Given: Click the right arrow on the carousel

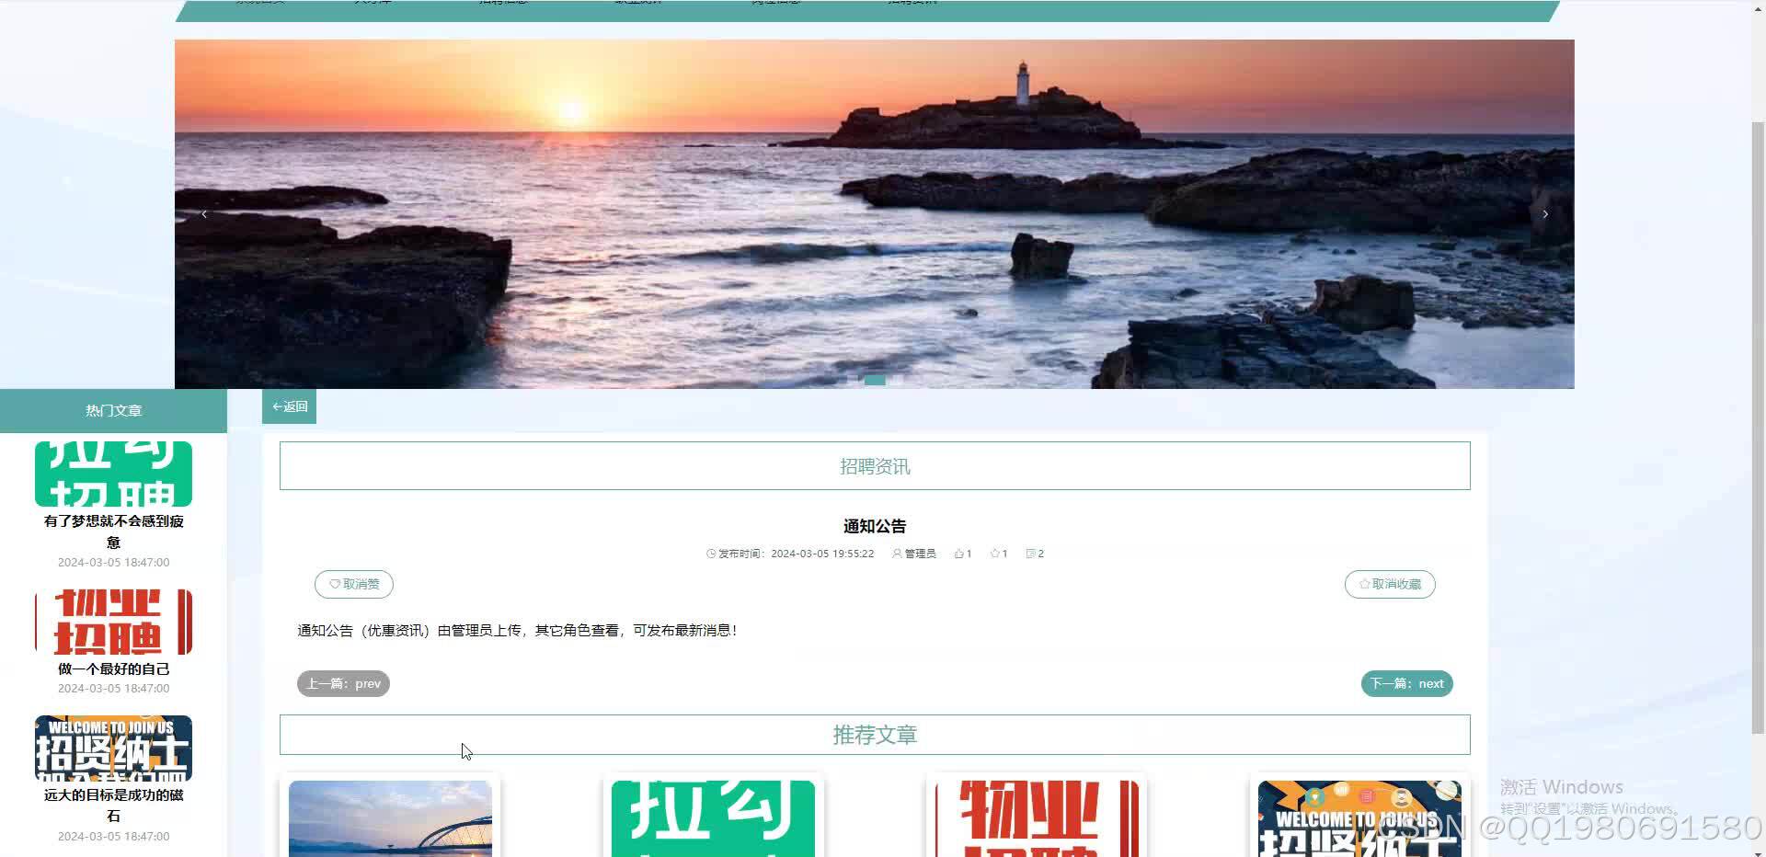Looking at the screenshot, I should (1546, 213).
